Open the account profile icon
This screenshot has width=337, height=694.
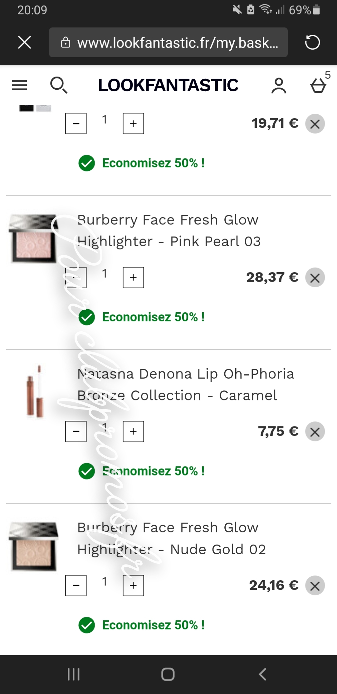click(x=279, y=86)
